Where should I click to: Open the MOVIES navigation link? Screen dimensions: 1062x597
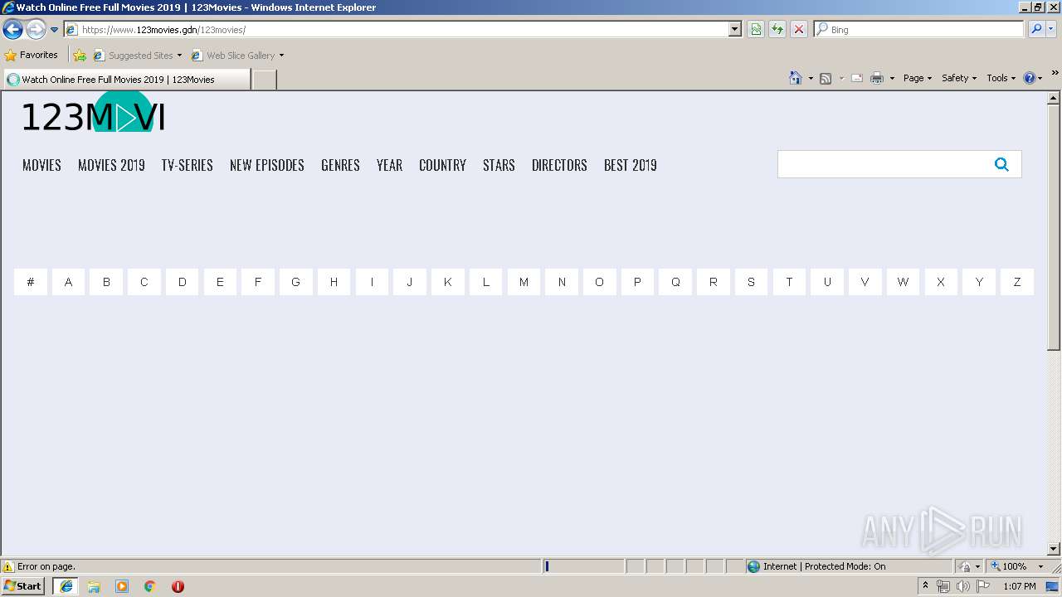(x=41, y=165)
